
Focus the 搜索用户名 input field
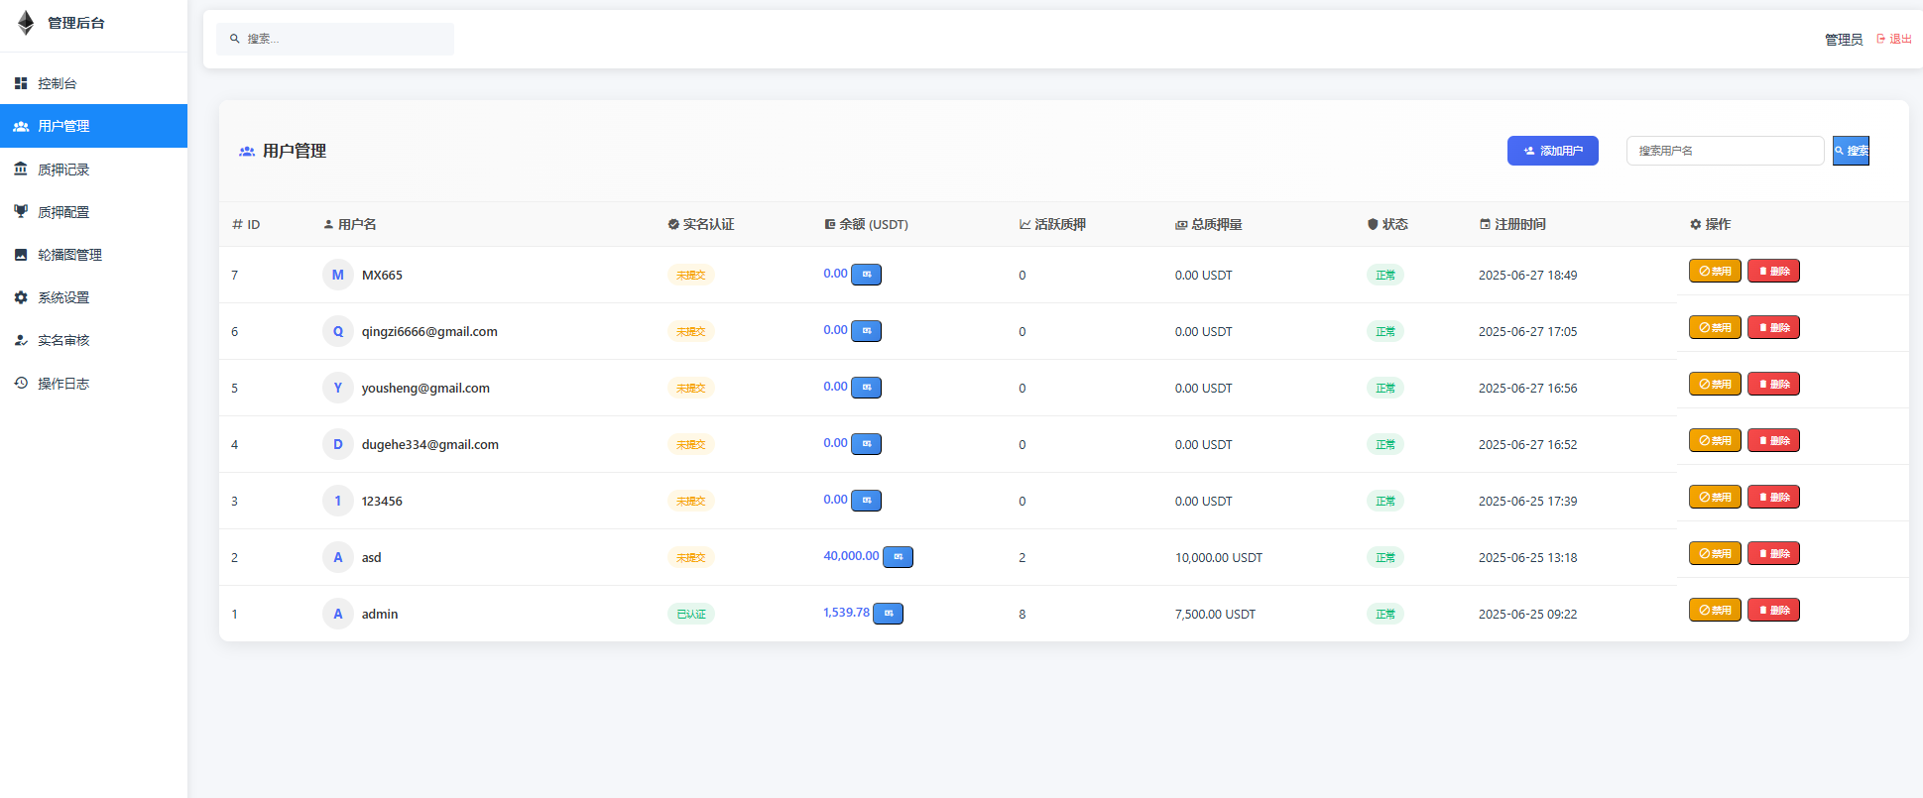click(1725, 151)
